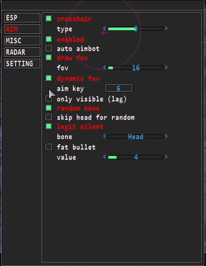Click the value slider bar
Screen dimensions: 206x266
136,157
